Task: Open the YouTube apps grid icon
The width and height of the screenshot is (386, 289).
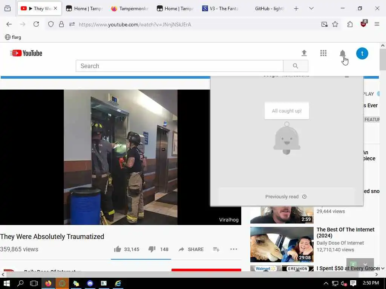Action: pyautogui.click(x=323, y=53)
